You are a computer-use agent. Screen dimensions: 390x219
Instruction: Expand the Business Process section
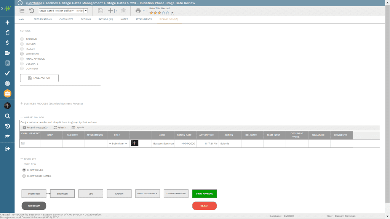click(x=22, y=103)
